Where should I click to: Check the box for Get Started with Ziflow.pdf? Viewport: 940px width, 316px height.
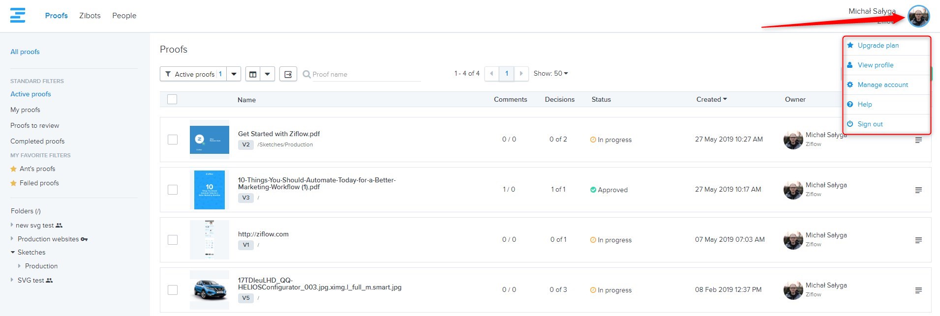173,140
